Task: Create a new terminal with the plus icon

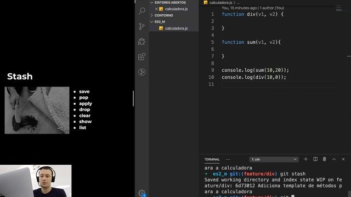Action: point(305,159)
